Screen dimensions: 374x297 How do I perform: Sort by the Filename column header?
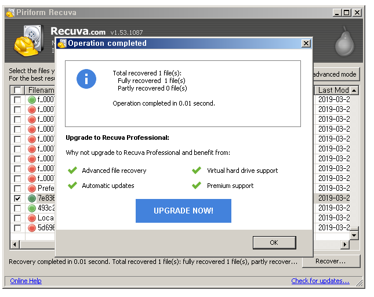pos(40,90)
